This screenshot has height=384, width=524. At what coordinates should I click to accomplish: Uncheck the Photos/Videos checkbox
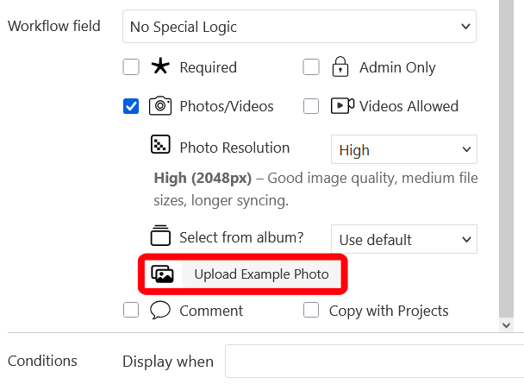[131, 107]
